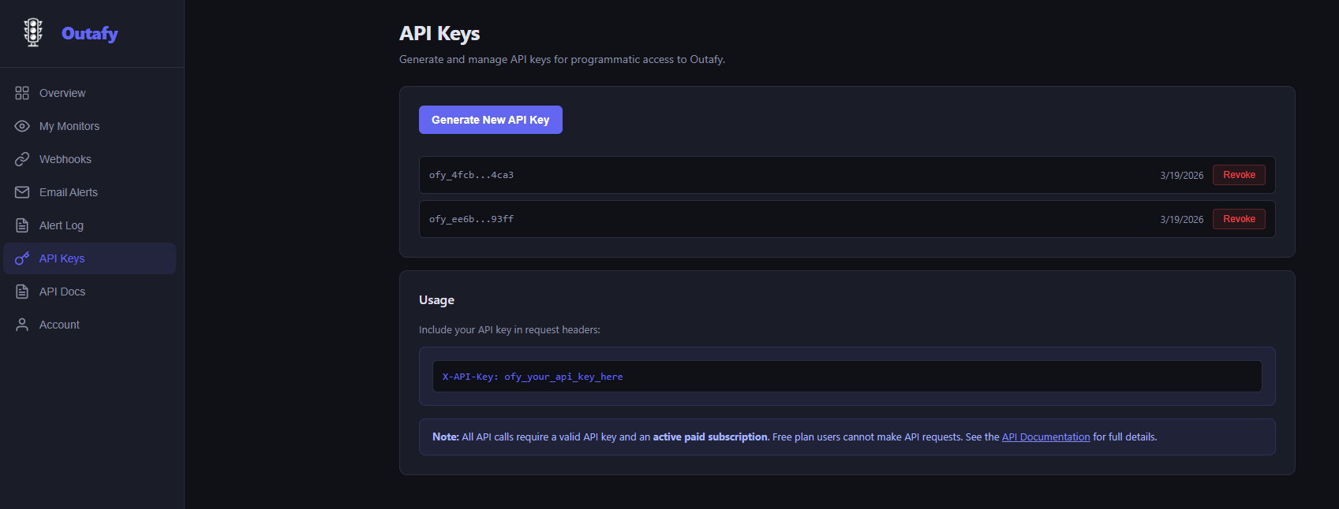Click the Email Alerts envelope icon

(22, 192)
